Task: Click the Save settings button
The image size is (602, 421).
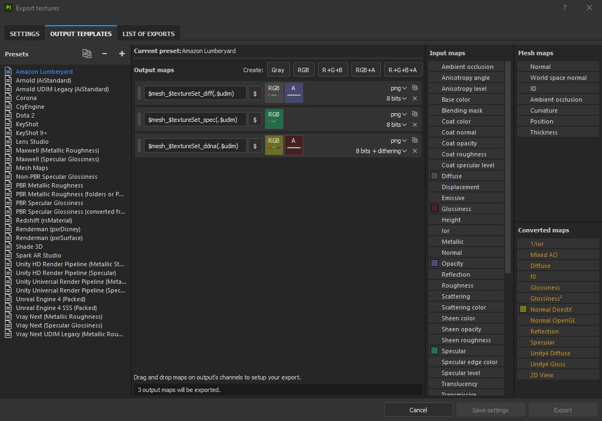Action: coord(490,410)
